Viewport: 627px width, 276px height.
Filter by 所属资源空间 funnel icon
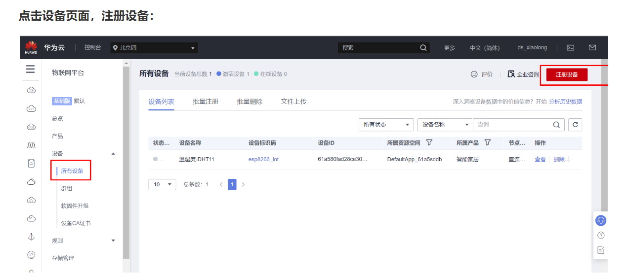[x=429, y=143]
